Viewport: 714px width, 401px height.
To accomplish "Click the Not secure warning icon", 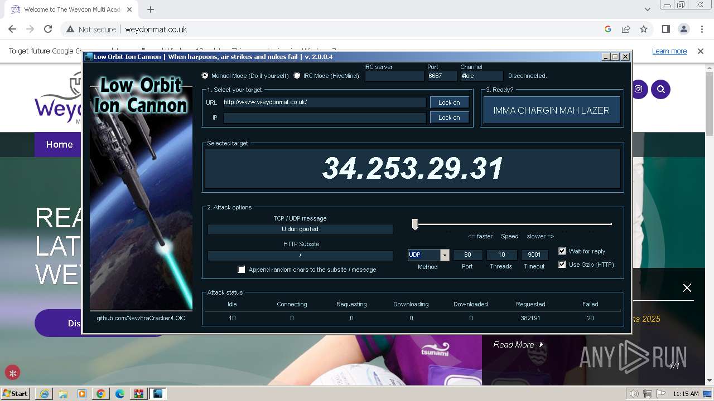I will pos(70,29).
